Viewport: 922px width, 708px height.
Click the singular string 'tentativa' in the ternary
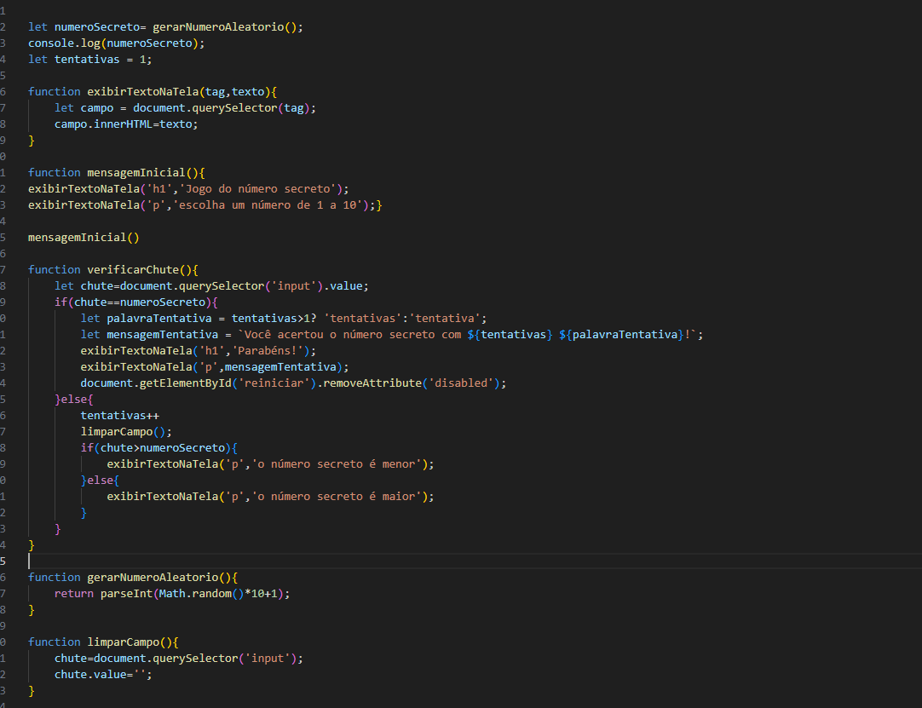tap(445, 318)
